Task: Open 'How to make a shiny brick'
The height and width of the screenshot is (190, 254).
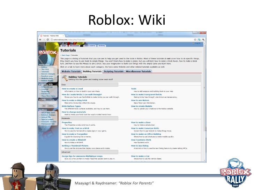Action: 74,100
